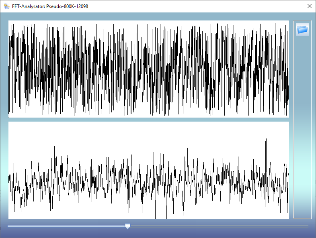The height and width of the screenshot is (238, 316).
Task: Click the slider thumb handle
Action: pos(127,226)
